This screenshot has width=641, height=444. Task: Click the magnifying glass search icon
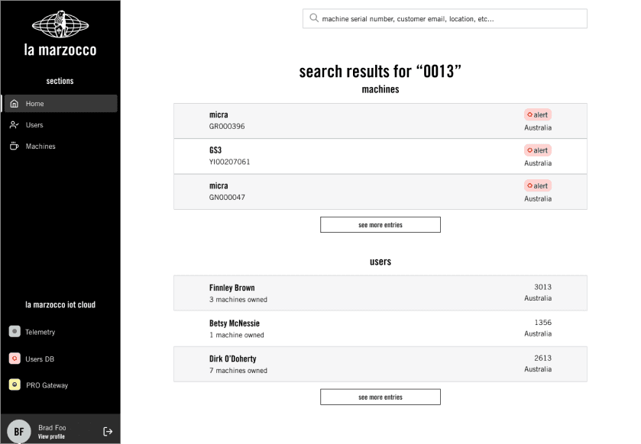click(x=314, y=18)
